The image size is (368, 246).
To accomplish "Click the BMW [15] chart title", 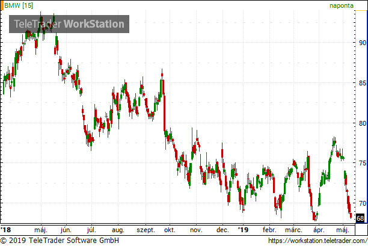I will pos(19,5).
